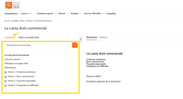Click document heading Le Lamy droit commercial
The image size is (183, 99).
click(104, 54)
